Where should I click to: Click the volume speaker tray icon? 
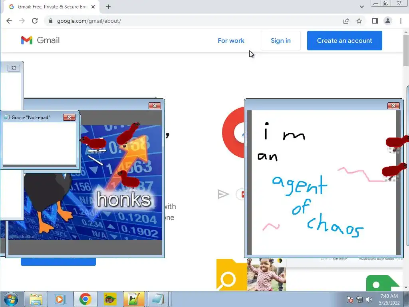pyautogui.click(x=369, y=300)
